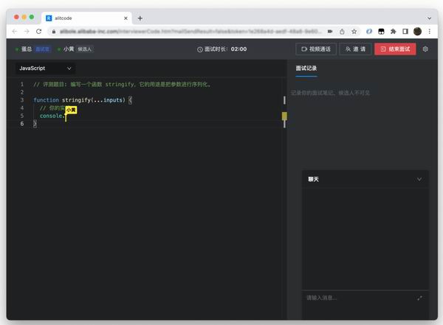The image size is (443, 325).
Task: Click interview duration 02:00
Action: (238, 49)
